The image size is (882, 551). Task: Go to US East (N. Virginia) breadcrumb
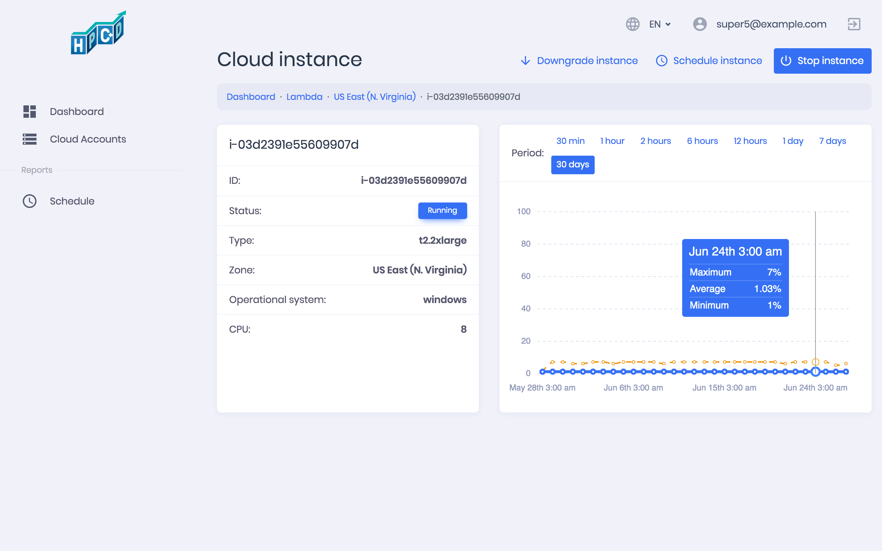click(x=375, y=97)
